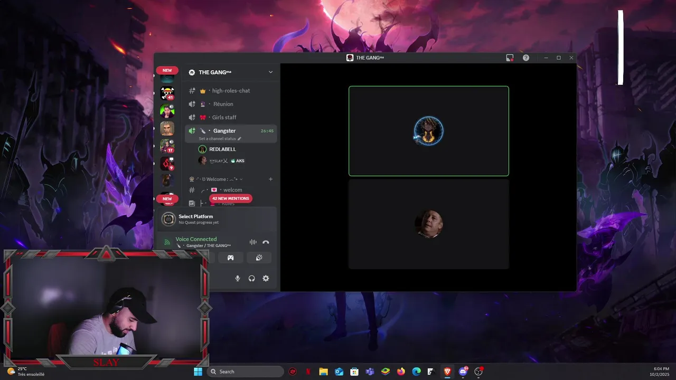
Task: Click the lower NEW unread servers pill
Action: pyautogui.click(x=167, y=199)
